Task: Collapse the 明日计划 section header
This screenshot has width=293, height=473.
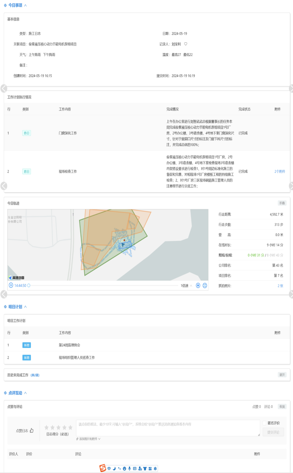Action: [x=25, y=307]
